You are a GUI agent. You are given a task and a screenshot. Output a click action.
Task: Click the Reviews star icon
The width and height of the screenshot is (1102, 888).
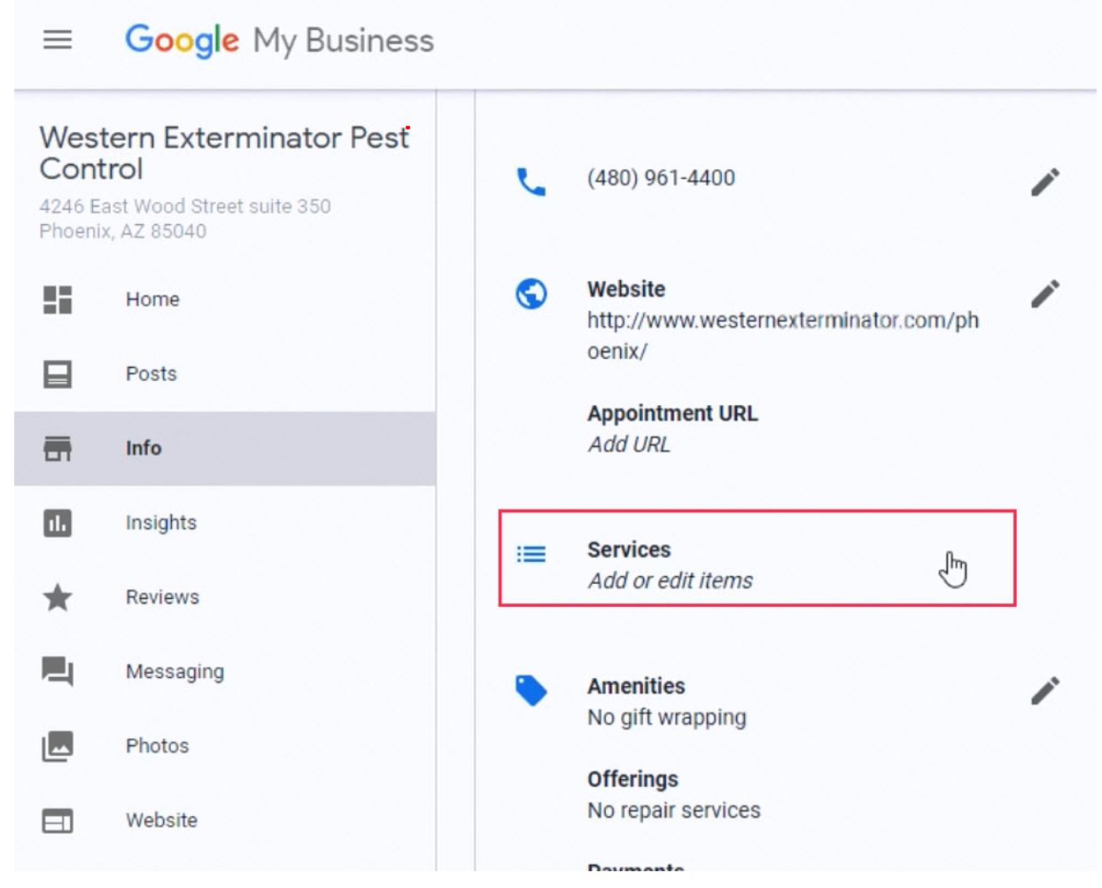point(58,597)
